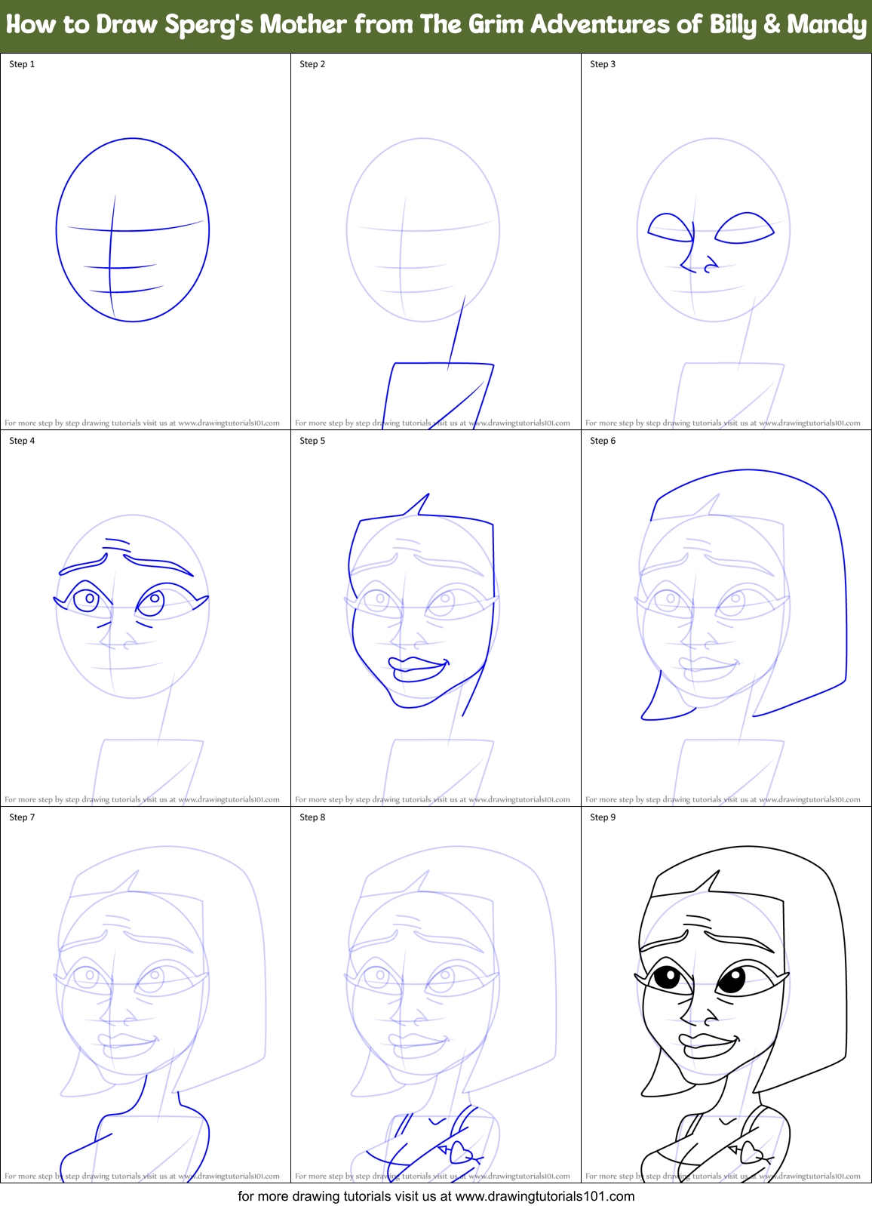
Task: Select the Step 8 crossed arms drawing
Action: pyautogui.click(x=425, y=1143)
